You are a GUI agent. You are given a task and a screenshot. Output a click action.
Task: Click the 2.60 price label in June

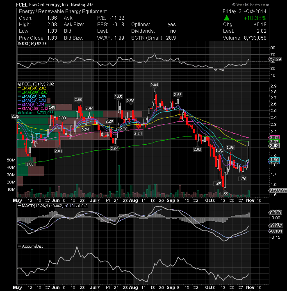(x=78, y=100)
